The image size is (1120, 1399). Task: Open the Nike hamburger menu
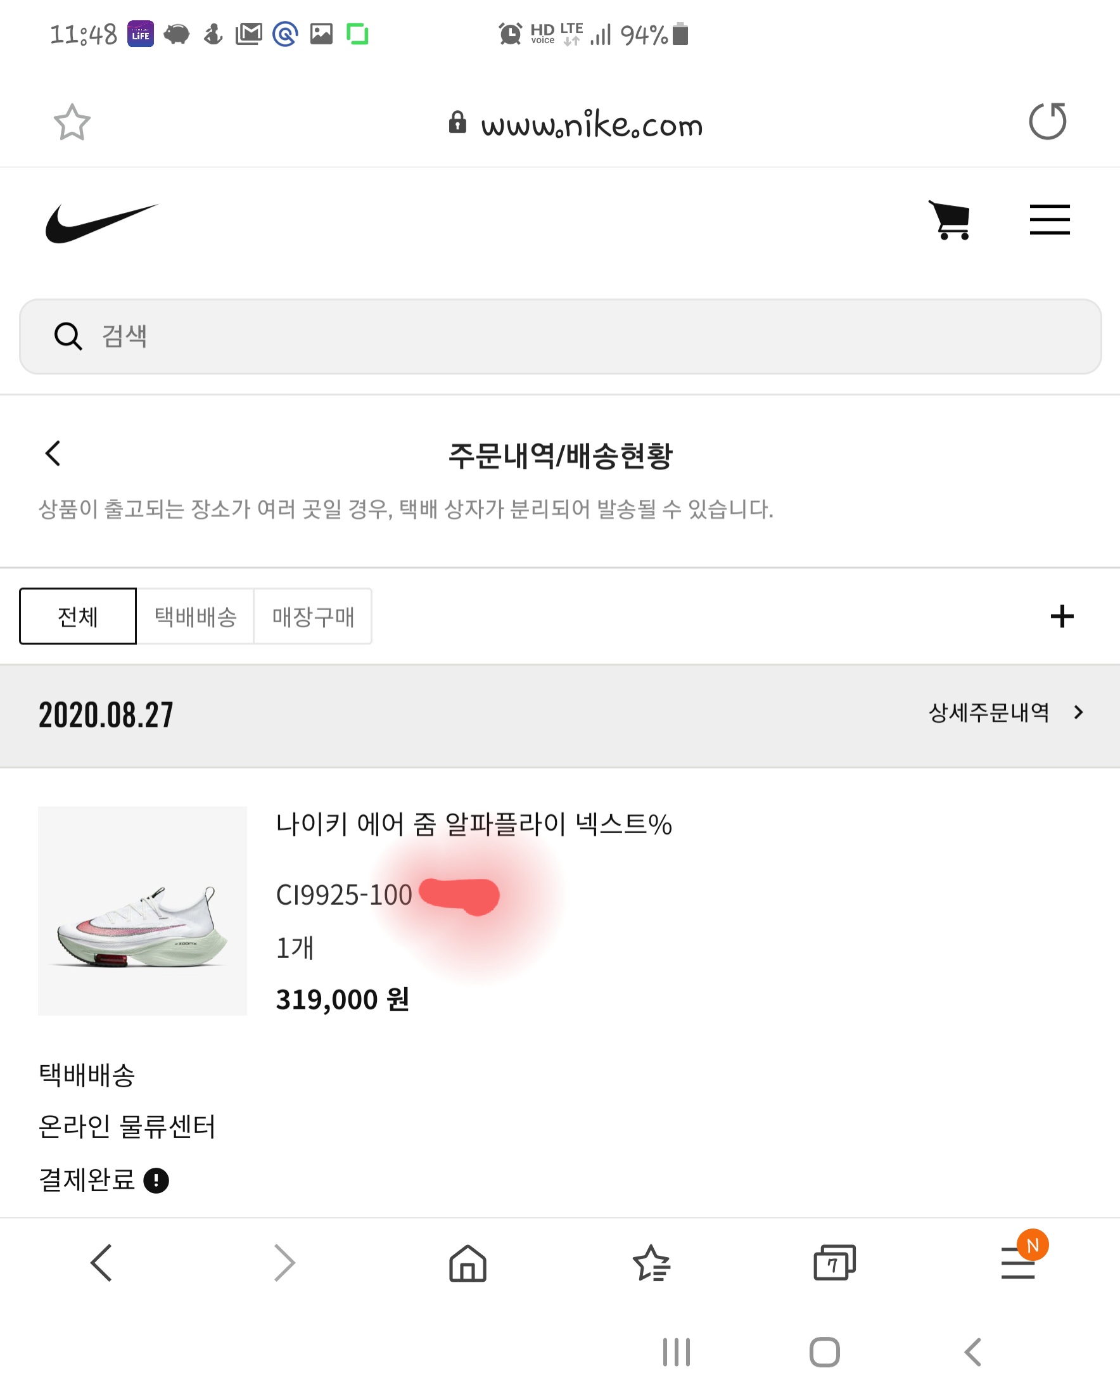1049,220
